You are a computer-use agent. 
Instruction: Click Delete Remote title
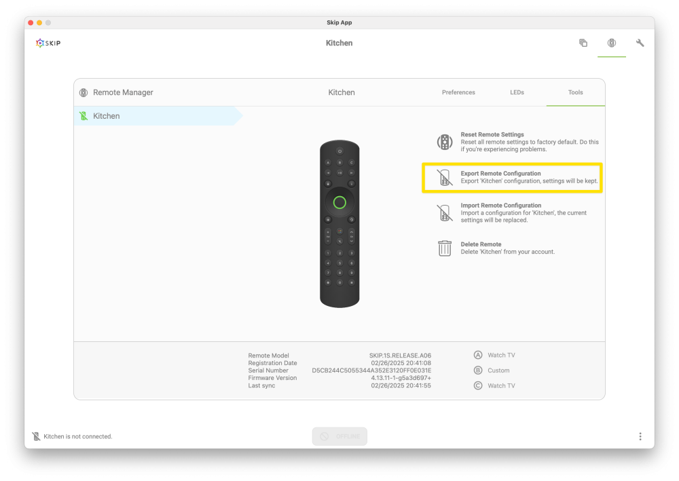coord(481,244)
